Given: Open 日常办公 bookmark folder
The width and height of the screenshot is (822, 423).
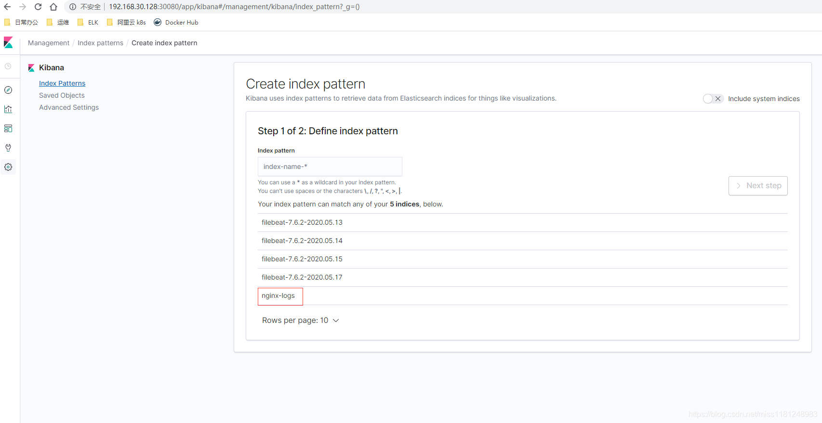Looking at the screenshot, I should 21,22.
